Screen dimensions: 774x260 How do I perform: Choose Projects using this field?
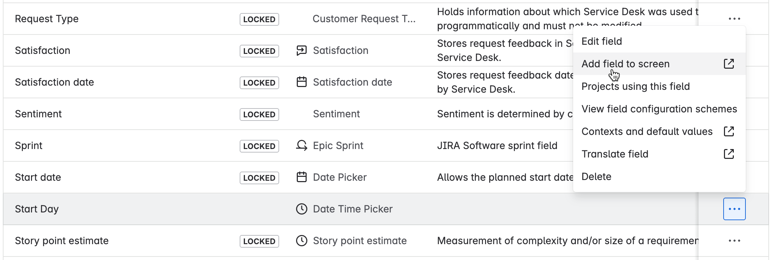tap(635, 86)
